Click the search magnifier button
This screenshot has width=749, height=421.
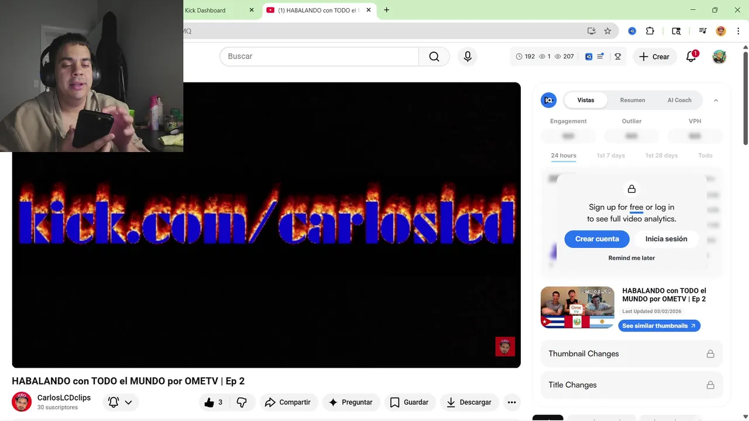(x=434, y=57)
